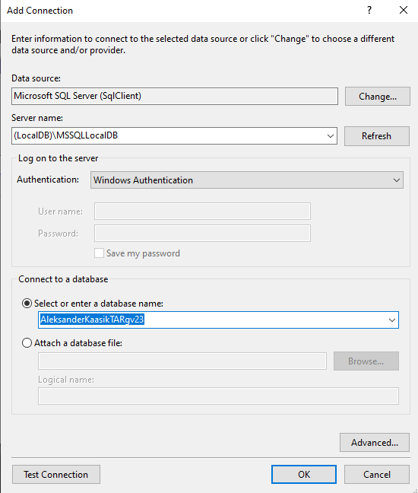
Task: Click the Data source field showing SqlClient
Action: coord(175,96)
